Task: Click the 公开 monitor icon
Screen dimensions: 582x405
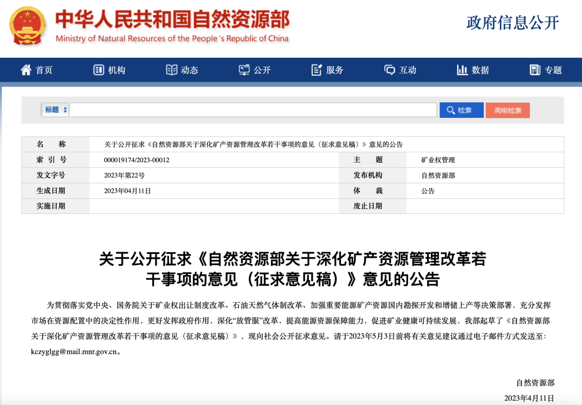Action: pyautogui.click(x=244, y=70)
